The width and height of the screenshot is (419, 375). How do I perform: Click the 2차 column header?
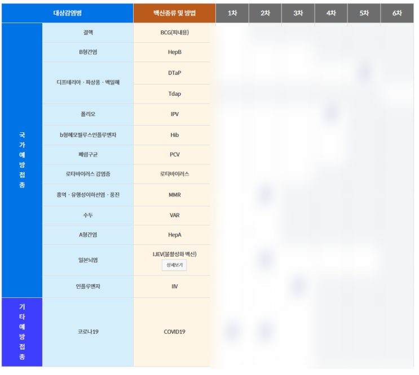coord(265,13)
